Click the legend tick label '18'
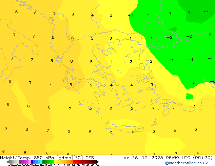The height and width of the screenshot is (166, 215). coord(68,165)
